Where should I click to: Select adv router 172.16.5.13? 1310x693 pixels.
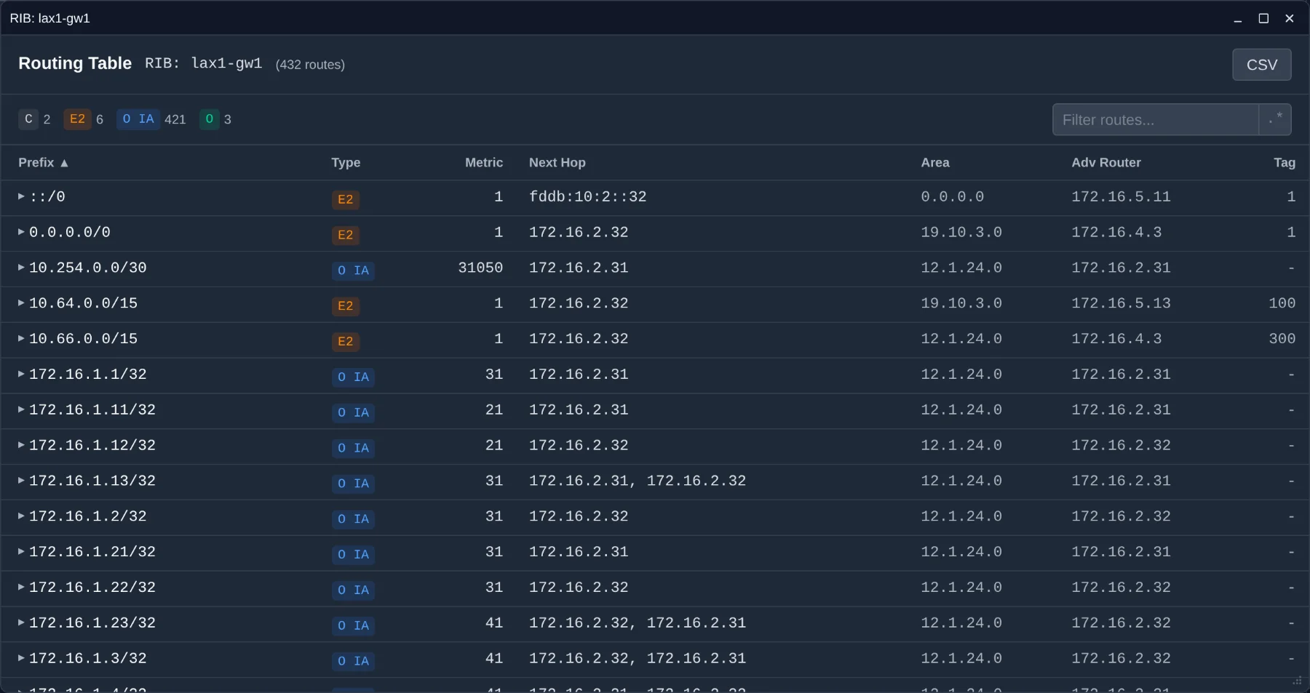point(1121,303)
